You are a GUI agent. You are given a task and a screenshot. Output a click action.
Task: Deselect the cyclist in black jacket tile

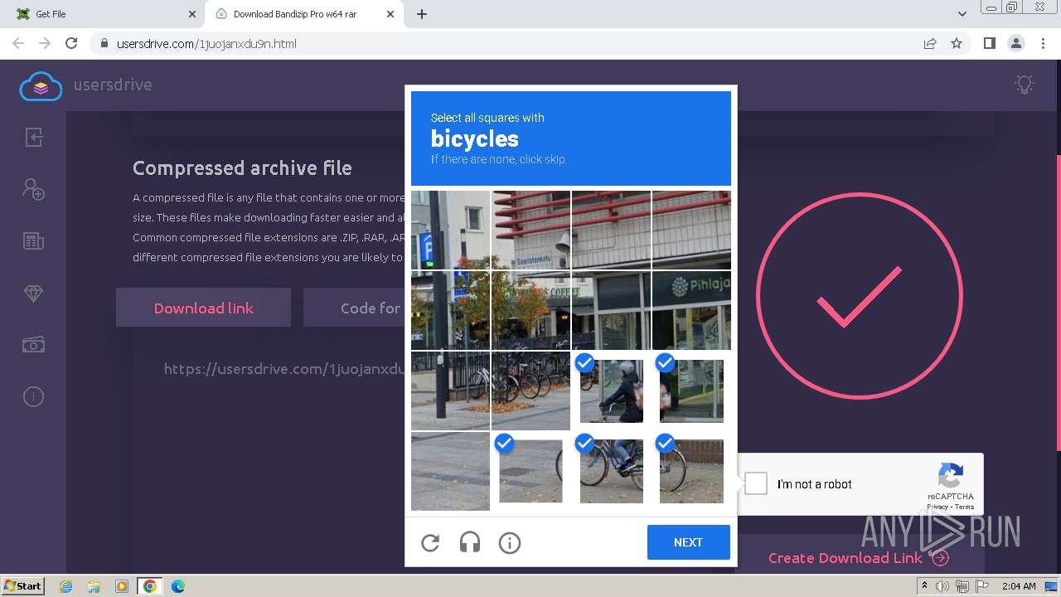click(x=611, y=391)
